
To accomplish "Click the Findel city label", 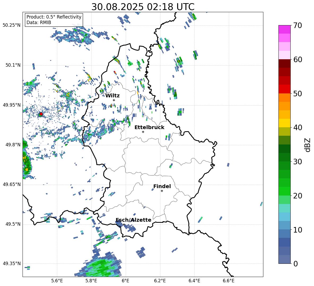I will pos(162,186).
